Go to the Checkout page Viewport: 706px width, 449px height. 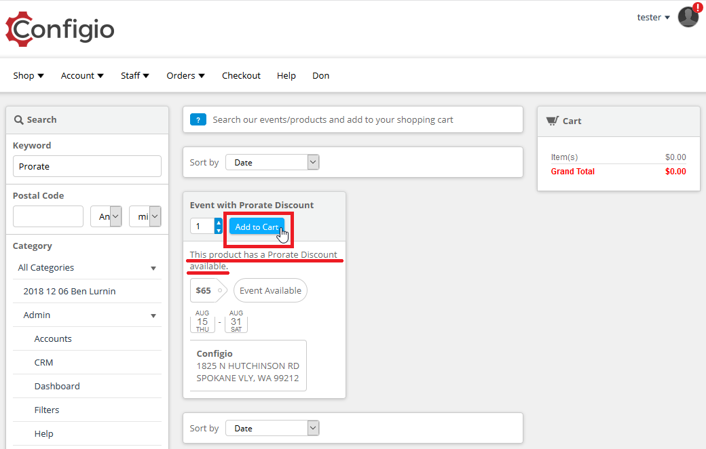point(241,75)
